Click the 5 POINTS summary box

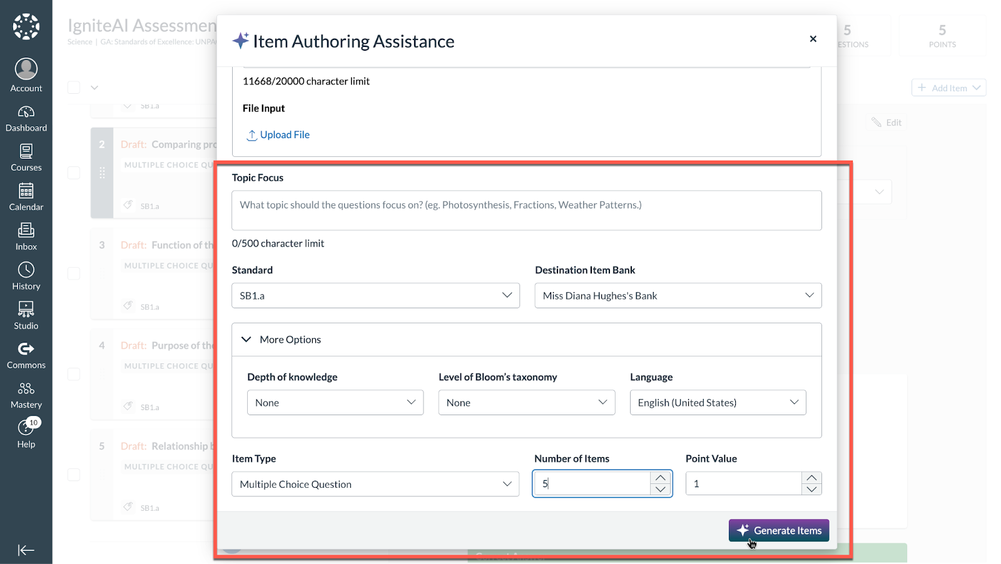(x=942, y=36)
